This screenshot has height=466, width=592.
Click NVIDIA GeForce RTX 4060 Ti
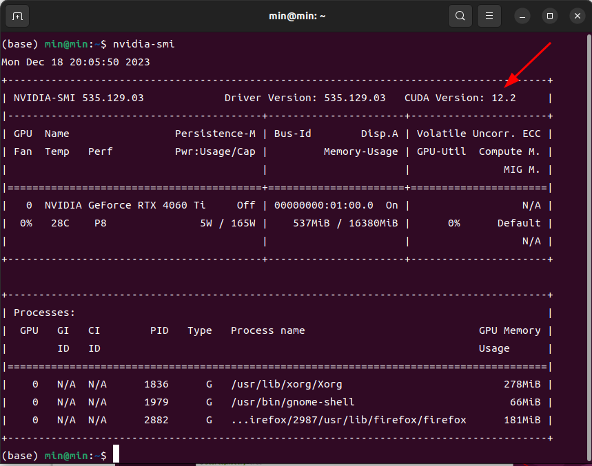(x=125, y=206)
